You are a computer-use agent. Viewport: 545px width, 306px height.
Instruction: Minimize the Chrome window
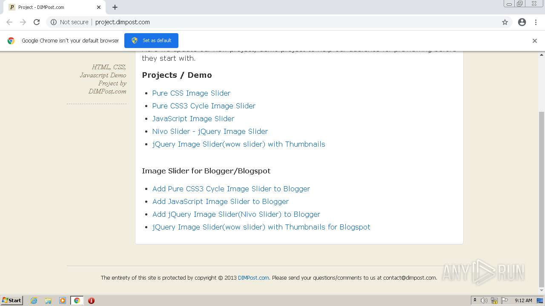(x=509, y=4)
